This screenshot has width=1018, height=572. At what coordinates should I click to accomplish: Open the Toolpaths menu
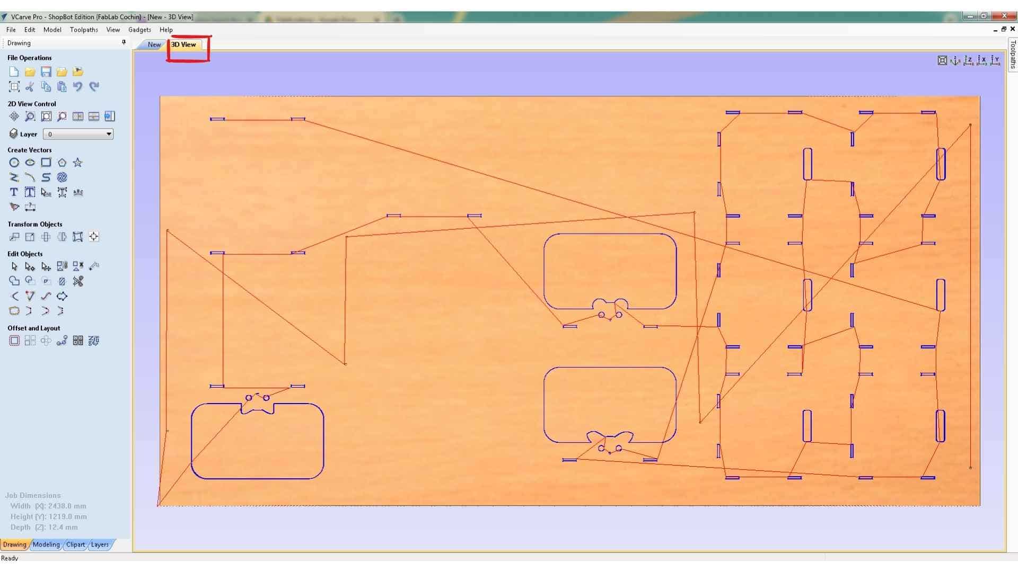pos(84,30)
